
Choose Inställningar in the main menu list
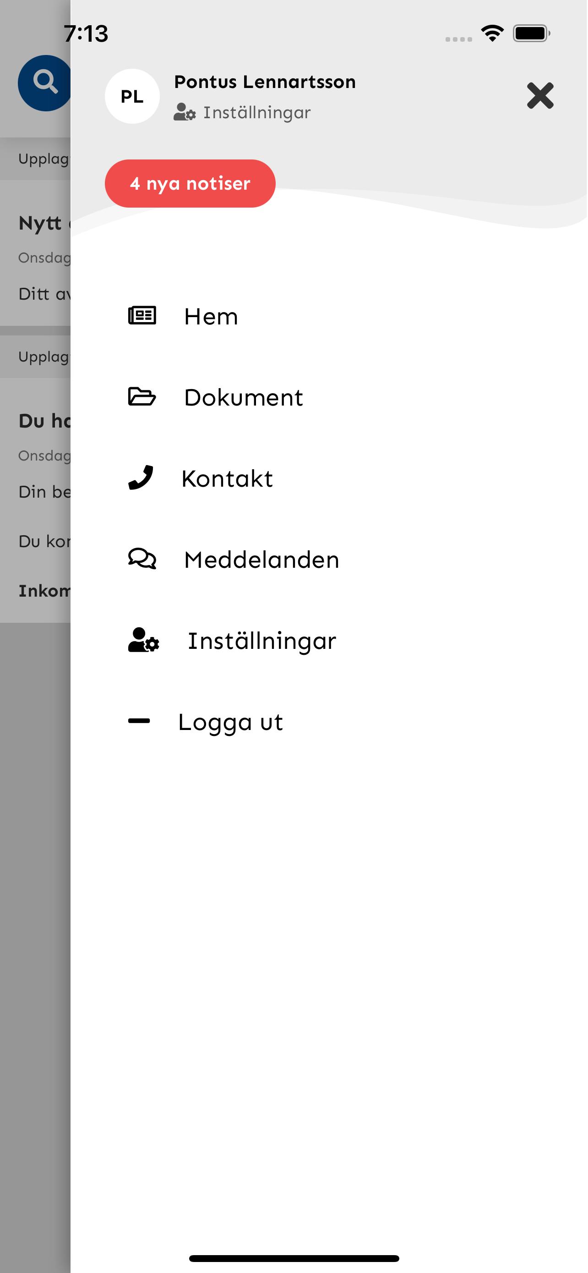click(261, 641)
